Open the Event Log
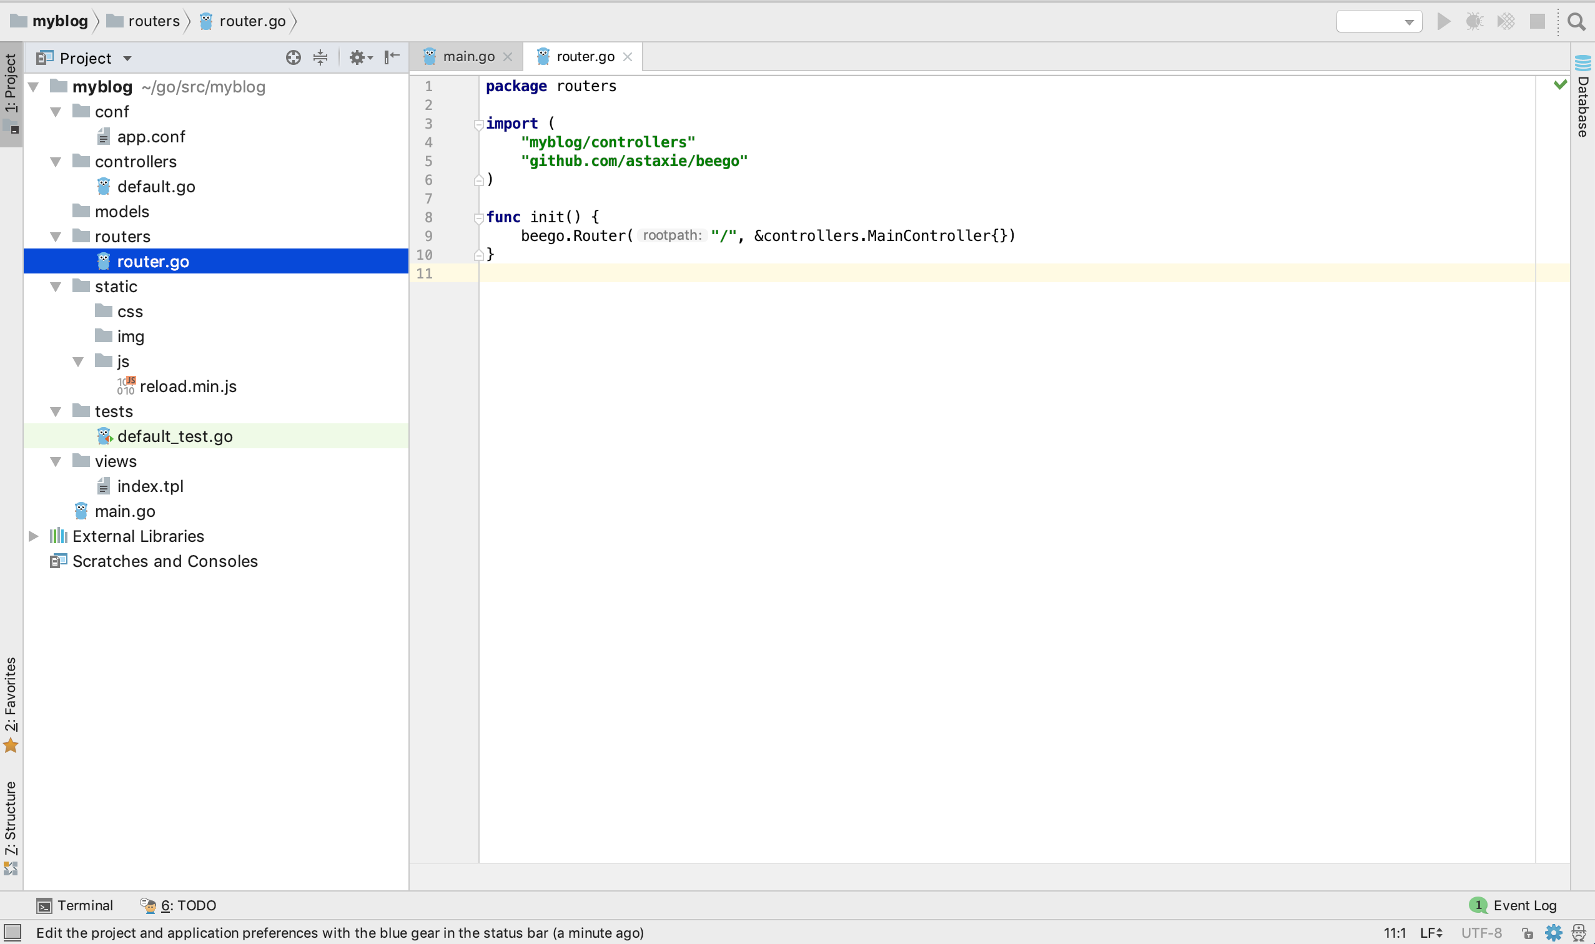1595x944 pixels. point(1515,905)
